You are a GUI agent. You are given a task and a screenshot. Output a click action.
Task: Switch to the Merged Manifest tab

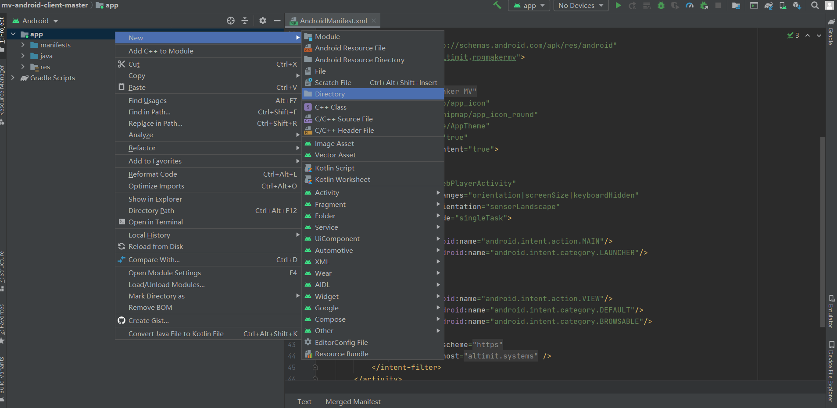click(353, 401)
